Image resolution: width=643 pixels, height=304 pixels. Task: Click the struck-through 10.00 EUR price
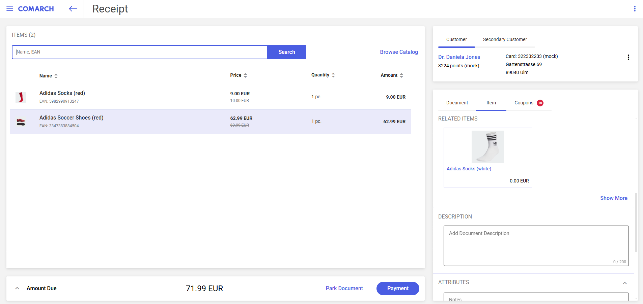240,101
